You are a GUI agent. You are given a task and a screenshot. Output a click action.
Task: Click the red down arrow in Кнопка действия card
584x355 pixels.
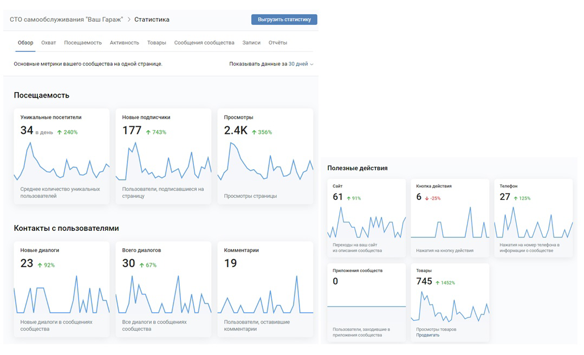coord(427,198)
